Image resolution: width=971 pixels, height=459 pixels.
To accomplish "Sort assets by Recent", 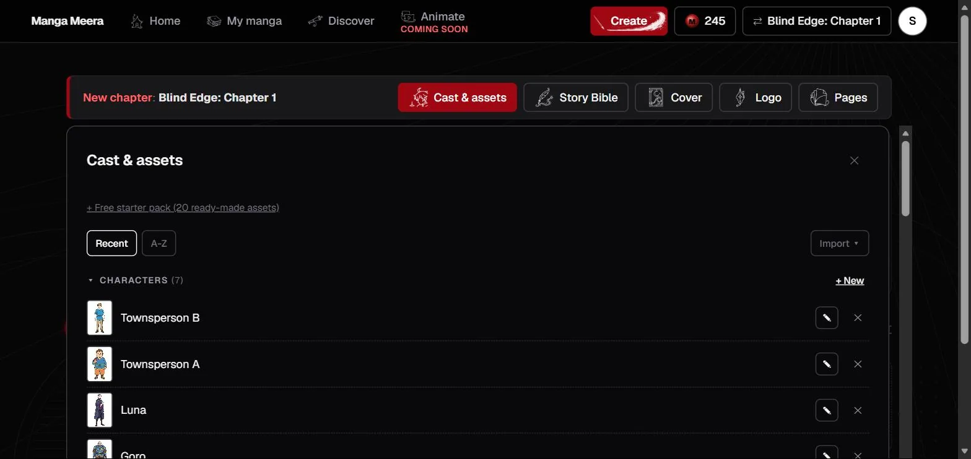I will coord(111,243).
